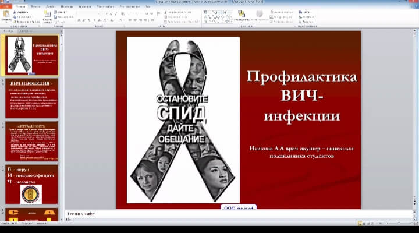The height and width of the screenshot is (233, 419).
Task: Open the Insert (Вставка) ribbon tab
Action: coord(34,5)
